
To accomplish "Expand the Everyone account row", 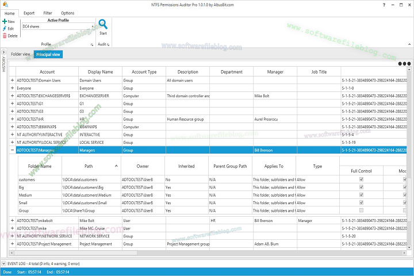I will 13,88.
